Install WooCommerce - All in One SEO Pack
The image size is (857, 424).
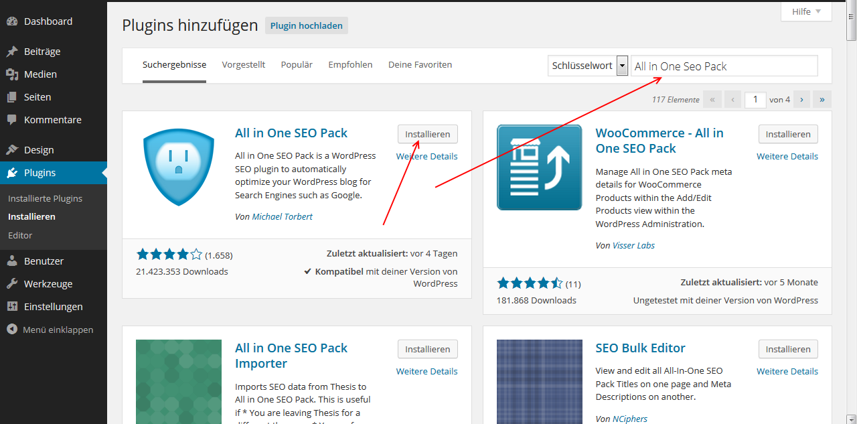pos(788,134)
